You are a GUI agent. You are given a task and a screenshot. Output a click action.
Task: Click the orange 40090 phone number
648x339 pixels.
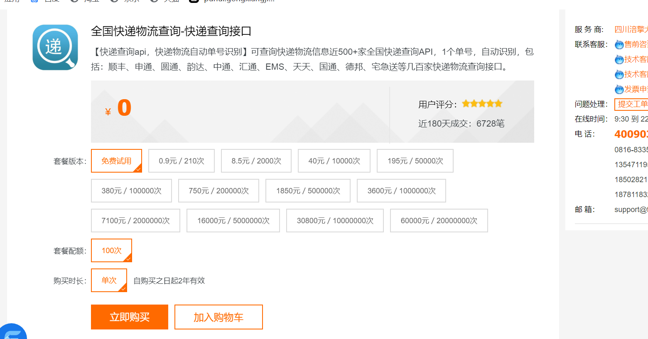click(x=631, y=134)
